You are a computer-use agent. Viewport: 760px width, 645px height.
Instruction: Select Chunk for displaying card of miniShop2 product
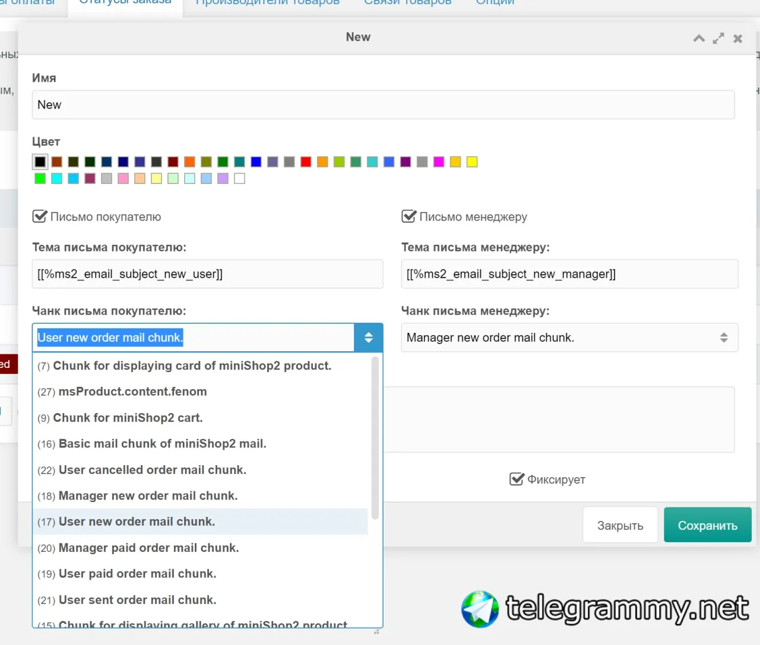pyautogui.click(x=200, y=366)
